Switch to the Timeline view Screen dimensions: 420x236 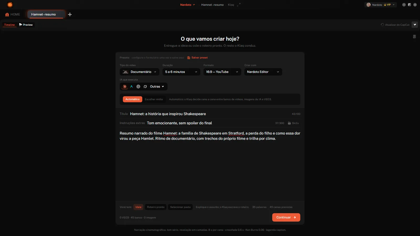[x=9, y=25]
